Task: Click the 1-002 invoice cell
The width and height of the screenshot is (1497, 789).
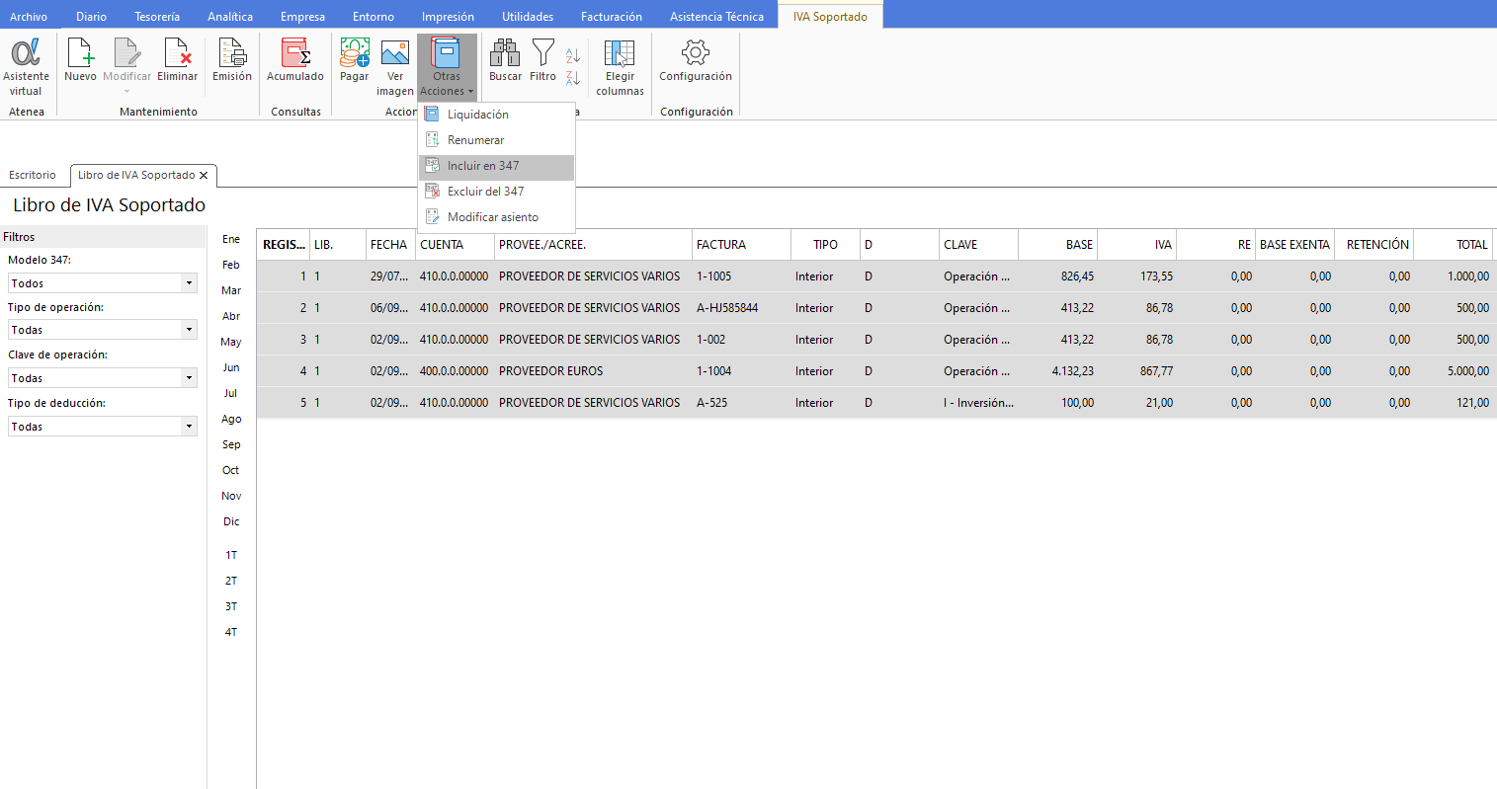Action: click(x=741, y=340)
